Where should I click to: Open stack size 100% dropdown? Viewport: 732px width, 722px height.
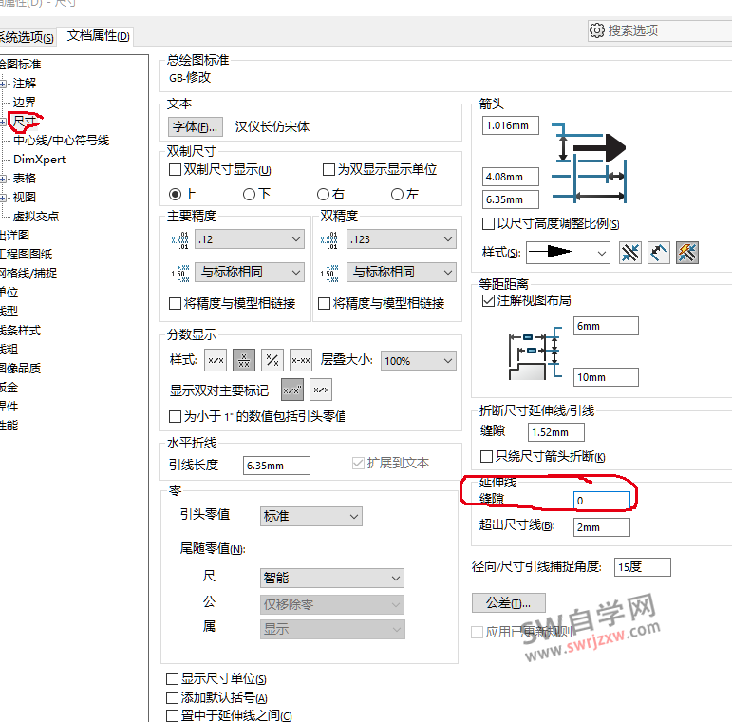click(419, 361)
